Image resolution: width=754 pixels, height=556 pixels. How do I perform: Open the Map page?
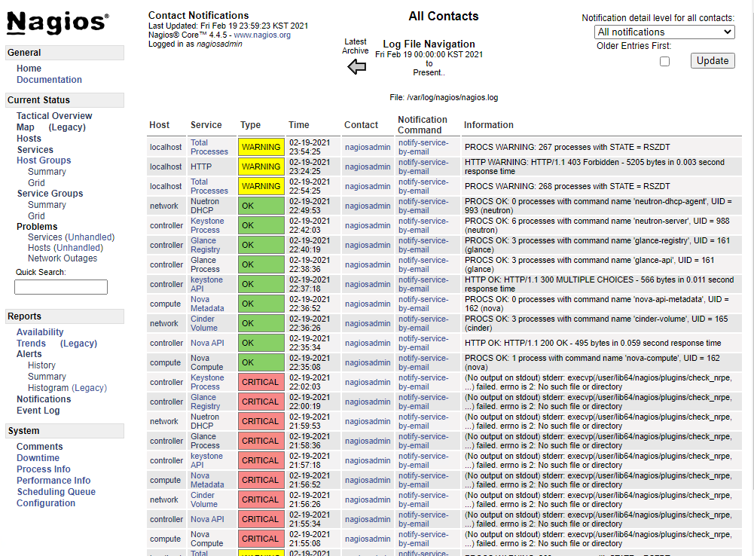click(x=26, y=127)
